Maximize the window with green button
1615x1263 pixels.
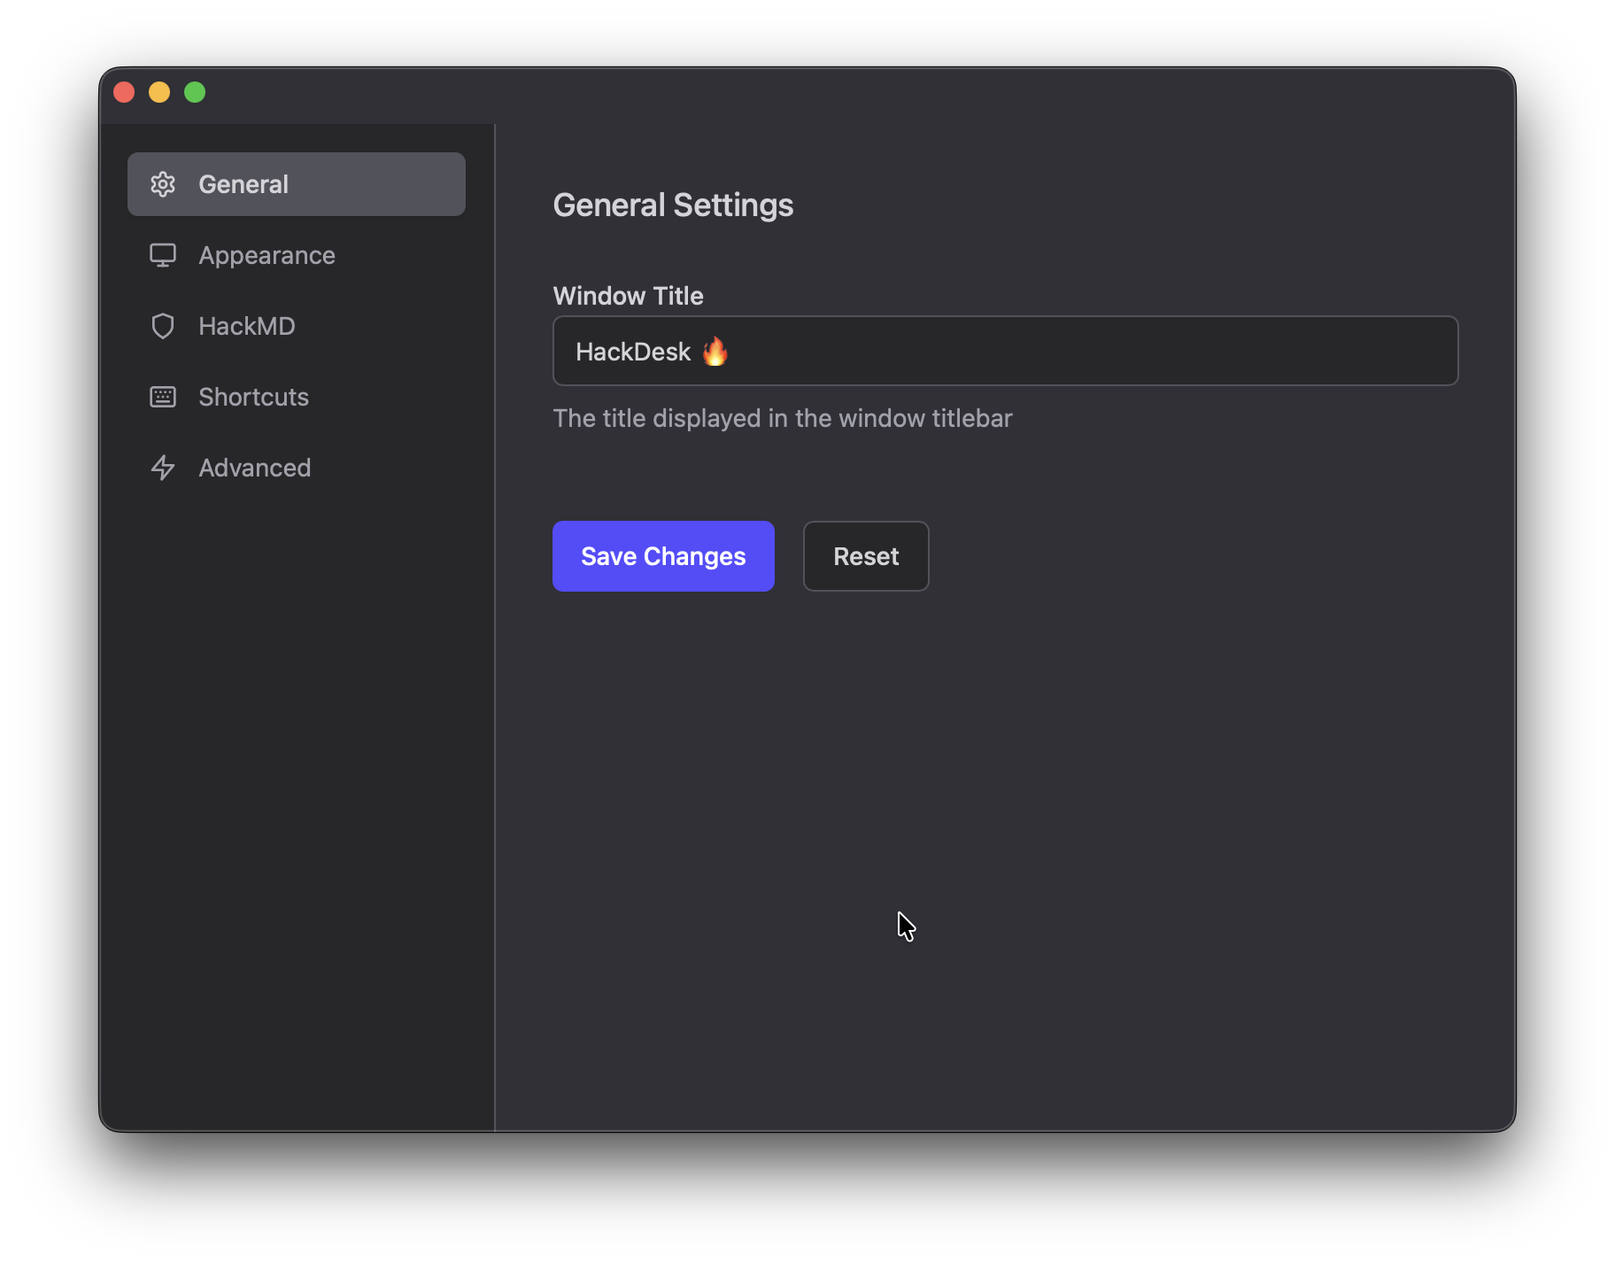195,92
